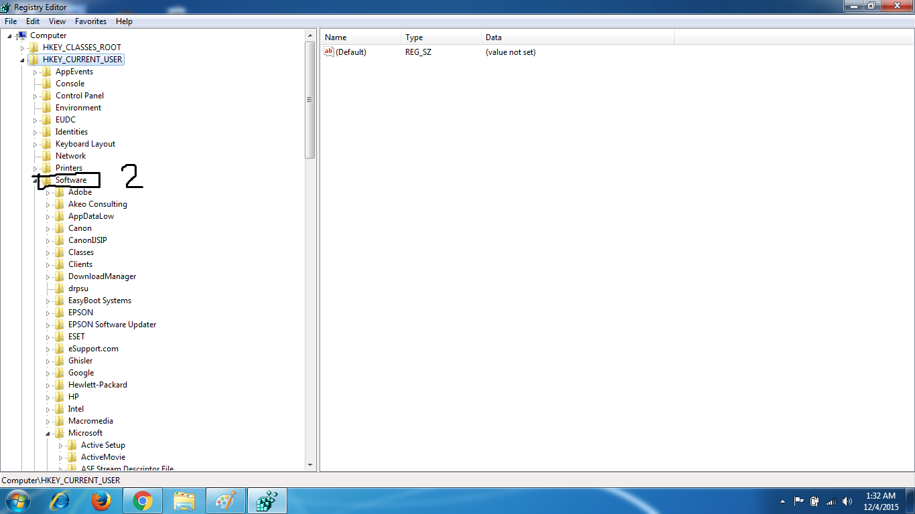Click the Registry Editor taskbar icon
The image size is (915, 514).
(x=267, y=501)
